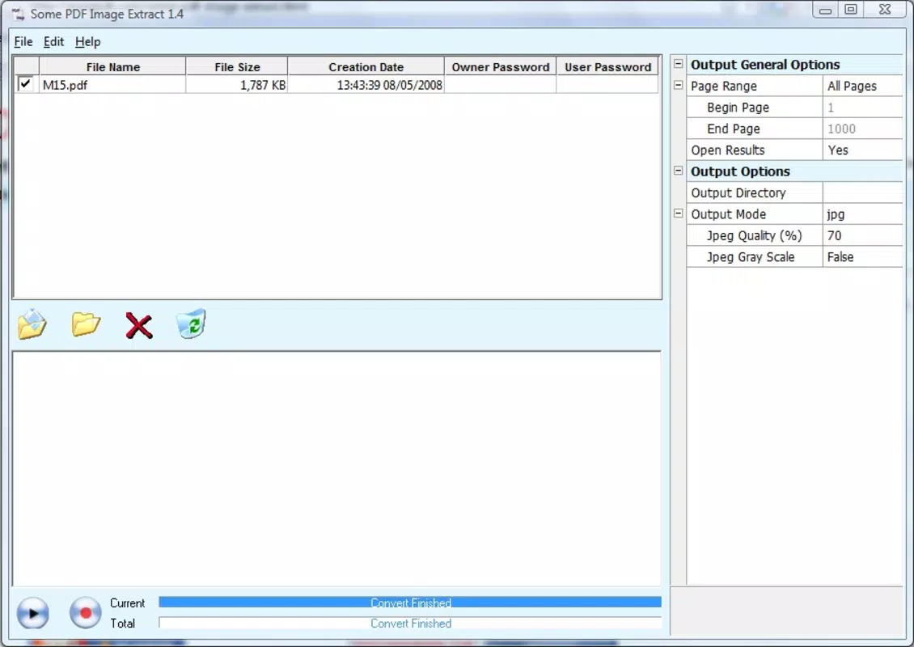Change Output Mode value jpg
Viewport: 914px width, 647px height.
tap(863, 214)
